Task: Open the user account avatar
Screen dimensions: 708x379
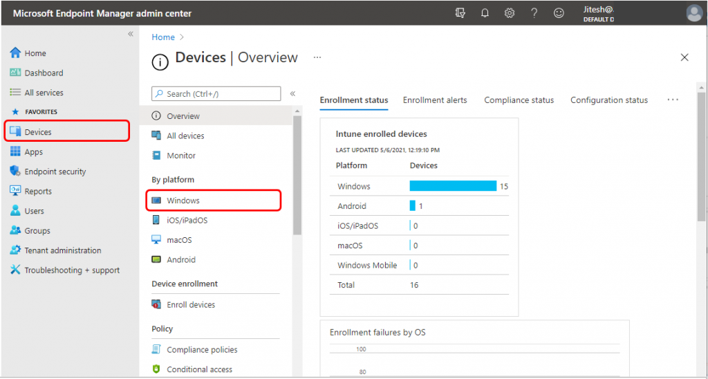Action: 694,13
